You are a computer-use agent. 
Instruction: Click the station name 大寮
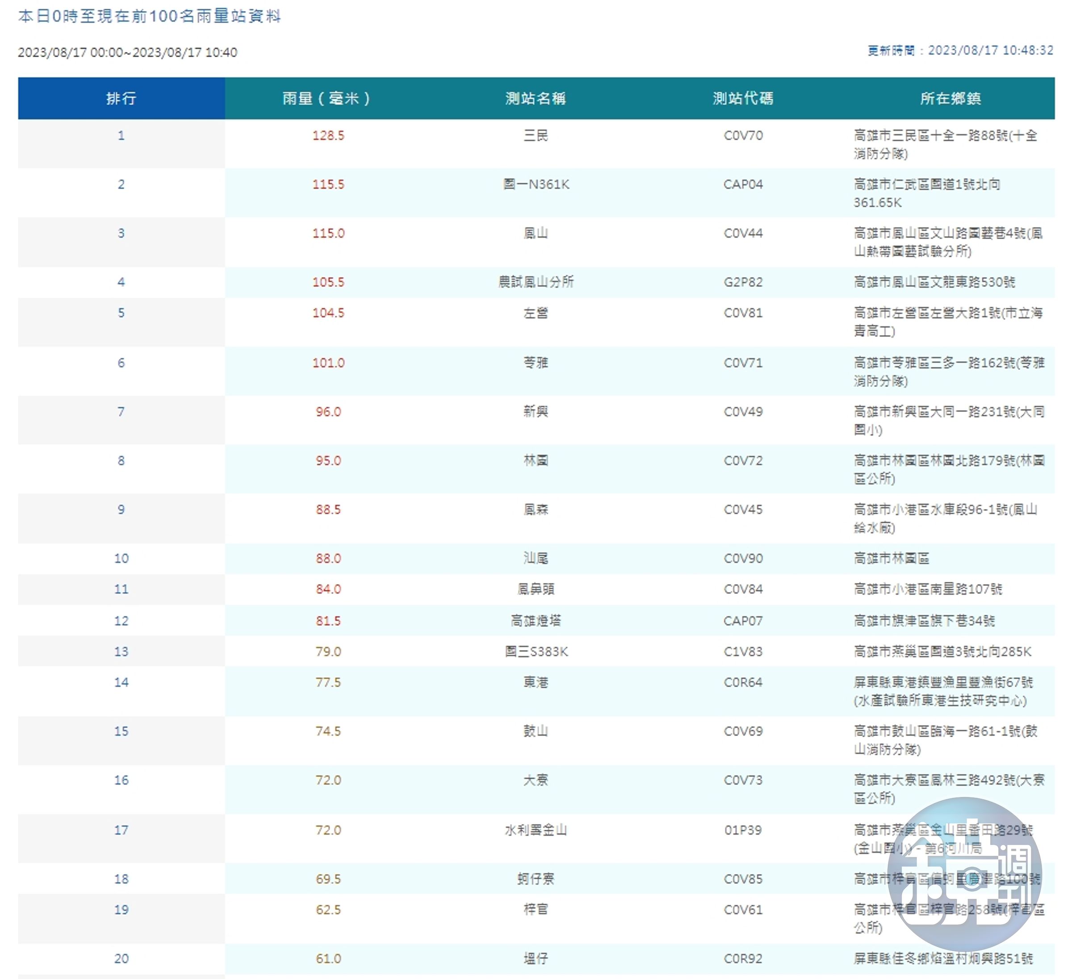pyautogui.click(x=536, y=781)
